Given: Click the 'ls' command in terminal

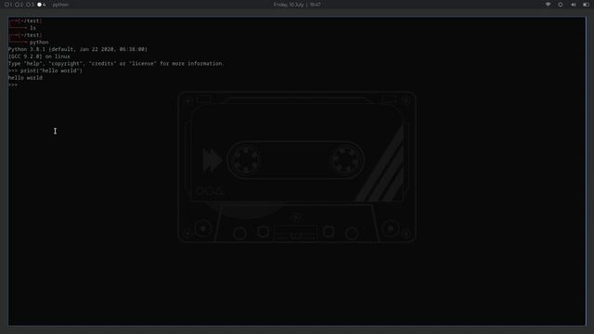Looking at the screenshot, I should tap(33, 28).
